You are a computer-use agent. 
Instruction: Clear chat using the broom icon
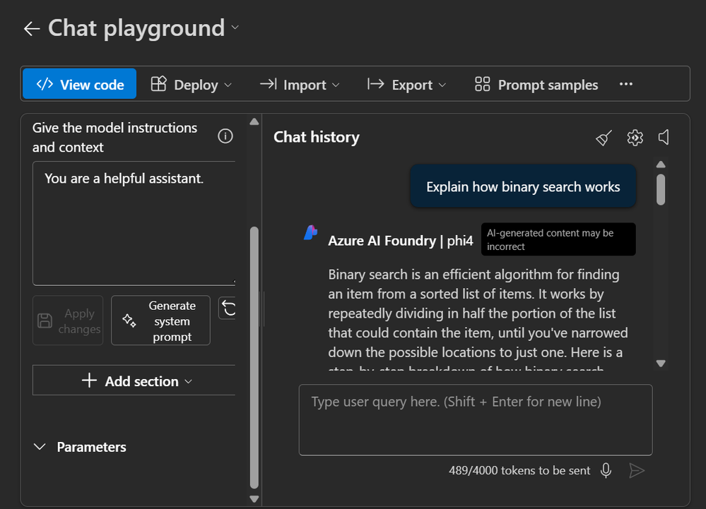tap(604, 138)
